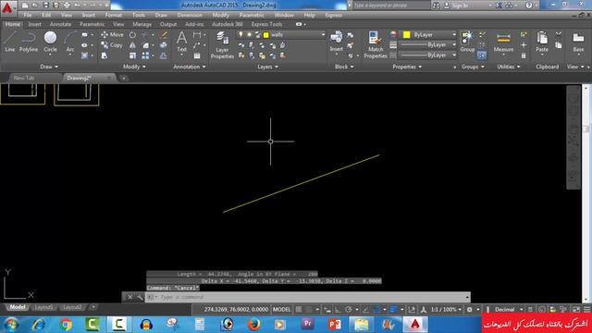Select the Erase tool
This screenshot has height=333, width=592.
click(164, 35)
